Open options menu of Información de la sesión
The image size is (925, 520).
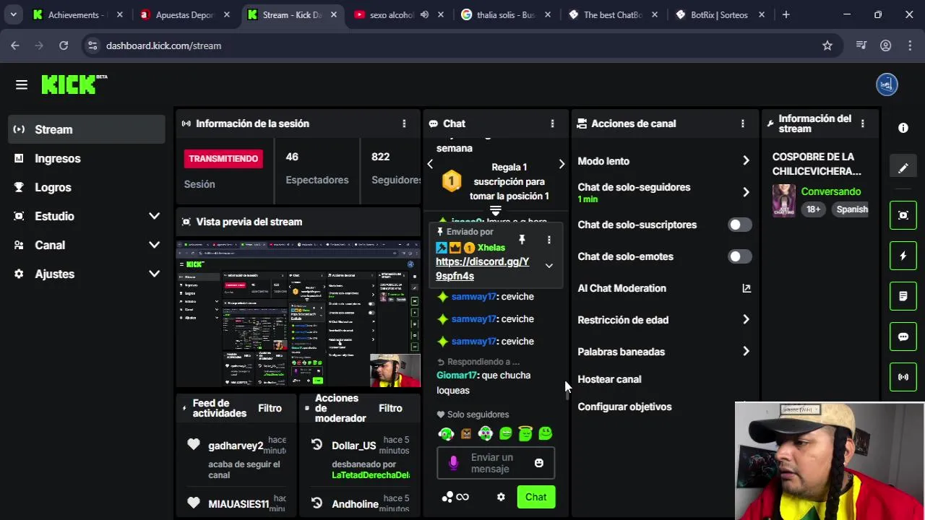(404, 123)
